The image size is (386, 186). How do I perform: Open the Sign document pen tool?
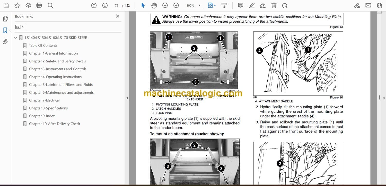(x=263, y=5)
